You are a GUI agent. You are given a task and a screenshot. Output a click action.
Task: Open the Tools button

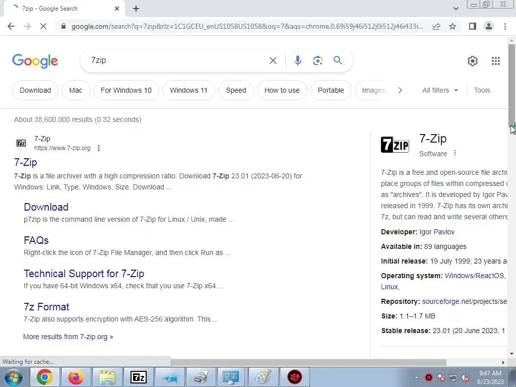pyautogui.click(x=482, y=90)
